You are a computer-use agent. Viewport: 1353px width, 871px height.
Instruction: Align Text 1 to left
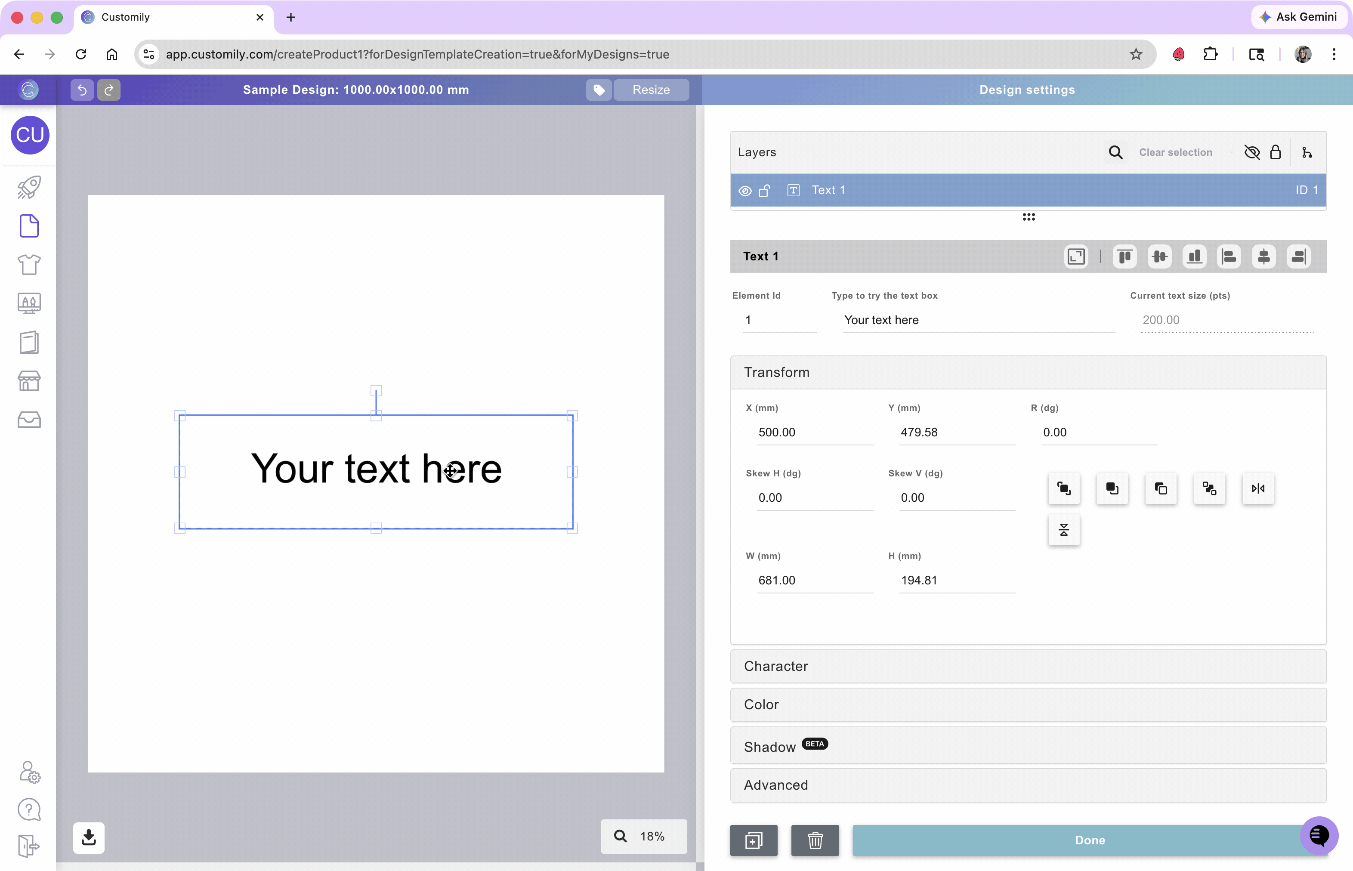tap(1229, 256)
